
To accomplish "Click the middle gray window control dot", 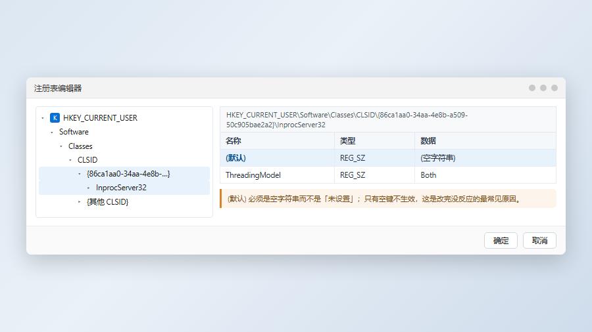I will [543, 88].
